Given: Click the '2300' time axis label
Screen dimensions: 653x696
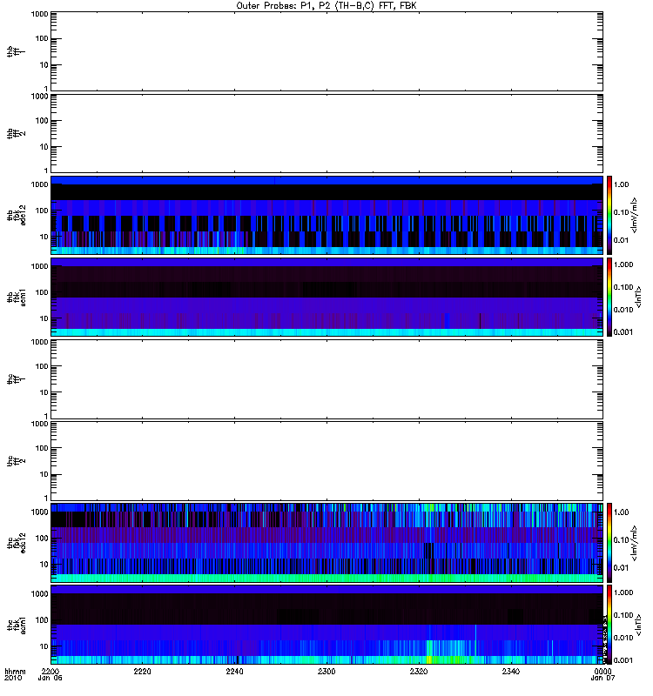Looking at the screenshot, I should coord(326,671).
